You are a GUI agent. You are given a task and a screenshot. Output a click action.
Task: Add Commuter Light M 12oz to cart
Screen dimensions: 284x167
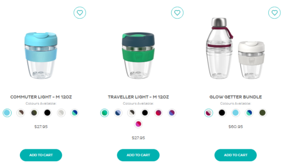[x=41, y=155]
